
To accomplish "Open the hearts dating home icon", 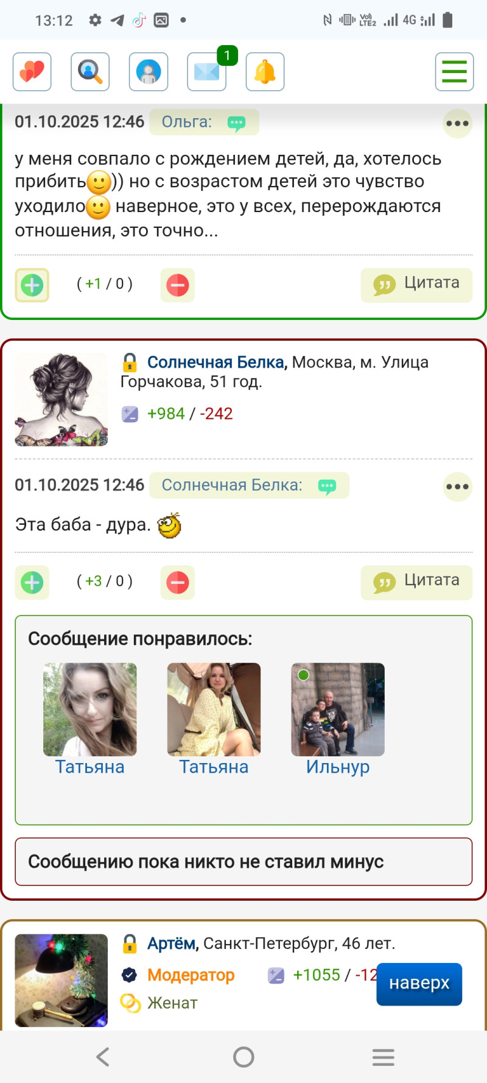I will tap(32, 72).
